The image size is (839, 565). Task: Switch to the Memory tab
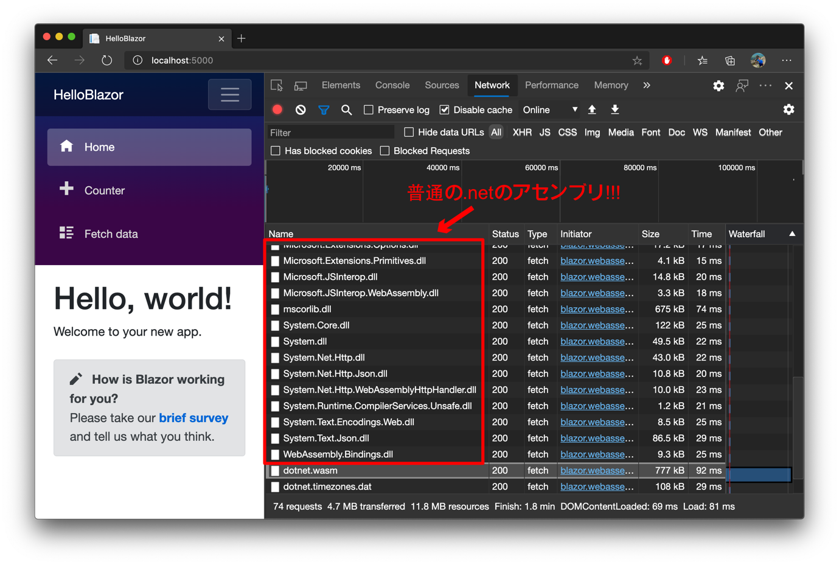(x=611, y=85)
